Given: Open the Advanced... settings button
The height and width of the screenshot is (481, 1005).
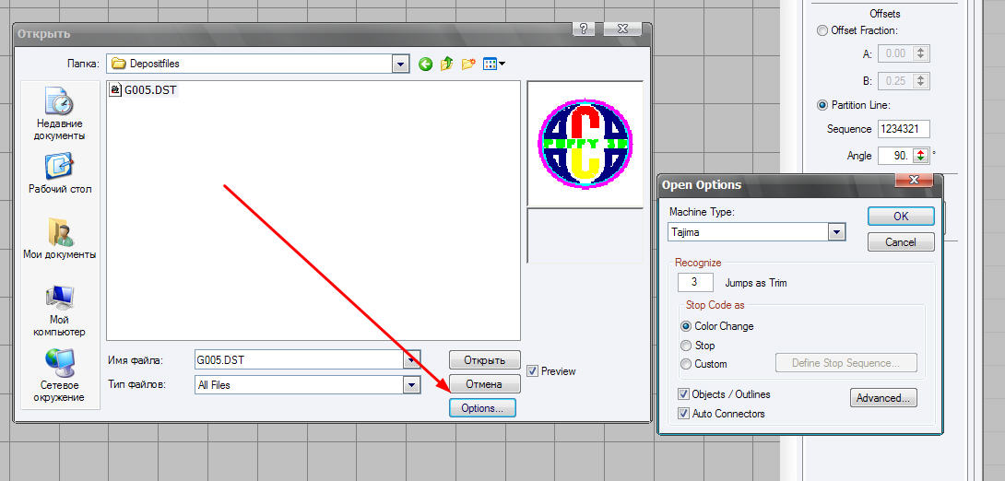Looking at the screenshot, I should point(883,398).
